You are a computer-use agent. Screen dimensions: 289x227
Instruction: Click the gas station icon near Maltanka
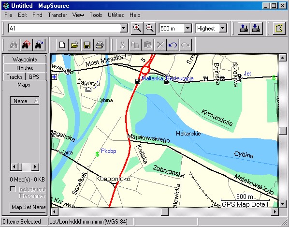click(x=138, y=81)
